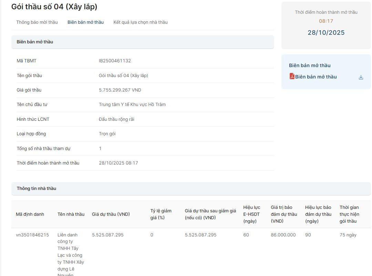Click the red PDF file icon
The width and height of the screenshot is (372, 276).
click(292, 76)
